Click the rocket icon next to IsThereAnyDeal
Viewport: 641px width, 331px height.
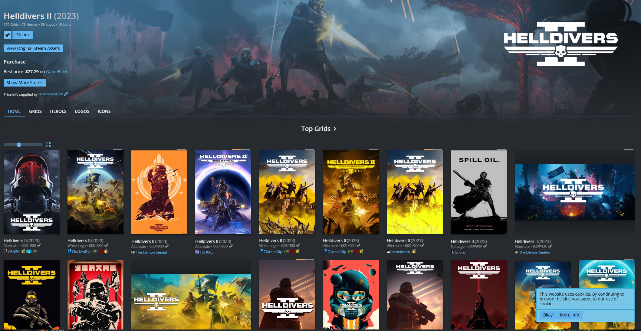point(66,94)
